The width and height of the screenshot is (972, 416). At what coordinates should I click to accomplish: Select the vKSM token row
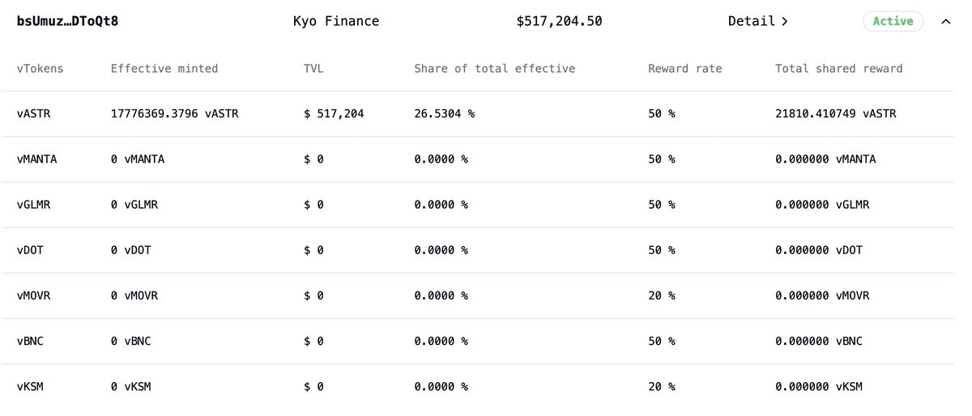31,387
